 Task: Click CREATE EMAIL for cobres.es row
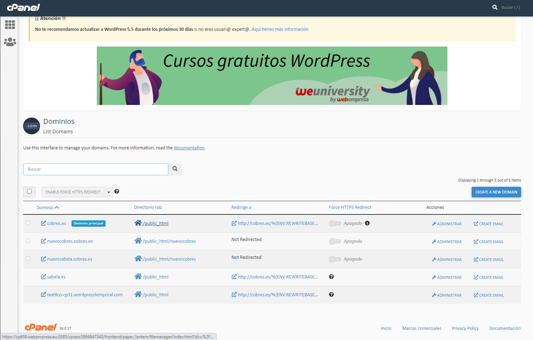489,224
